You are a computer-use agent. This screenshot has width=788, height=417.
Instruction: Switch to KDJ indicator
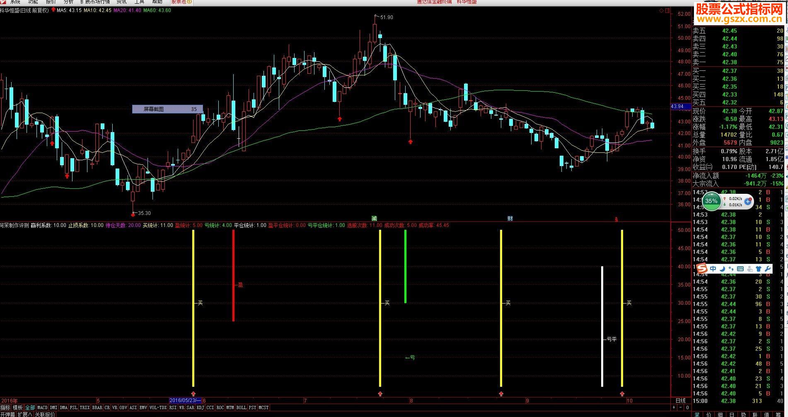click(x=201, y=407)
